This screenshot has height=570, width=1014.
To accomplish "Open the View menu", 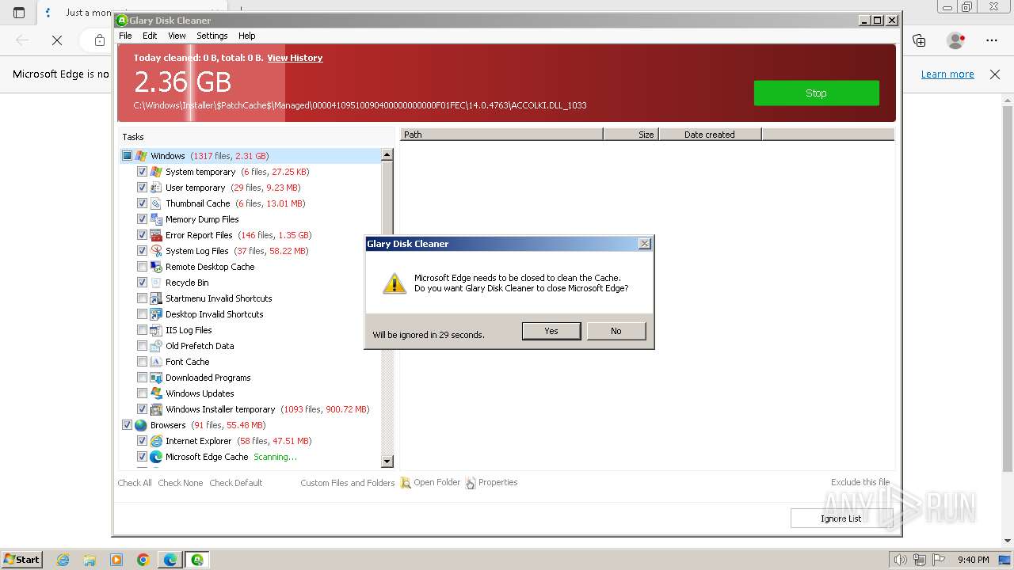I will (x=177, y=36).
